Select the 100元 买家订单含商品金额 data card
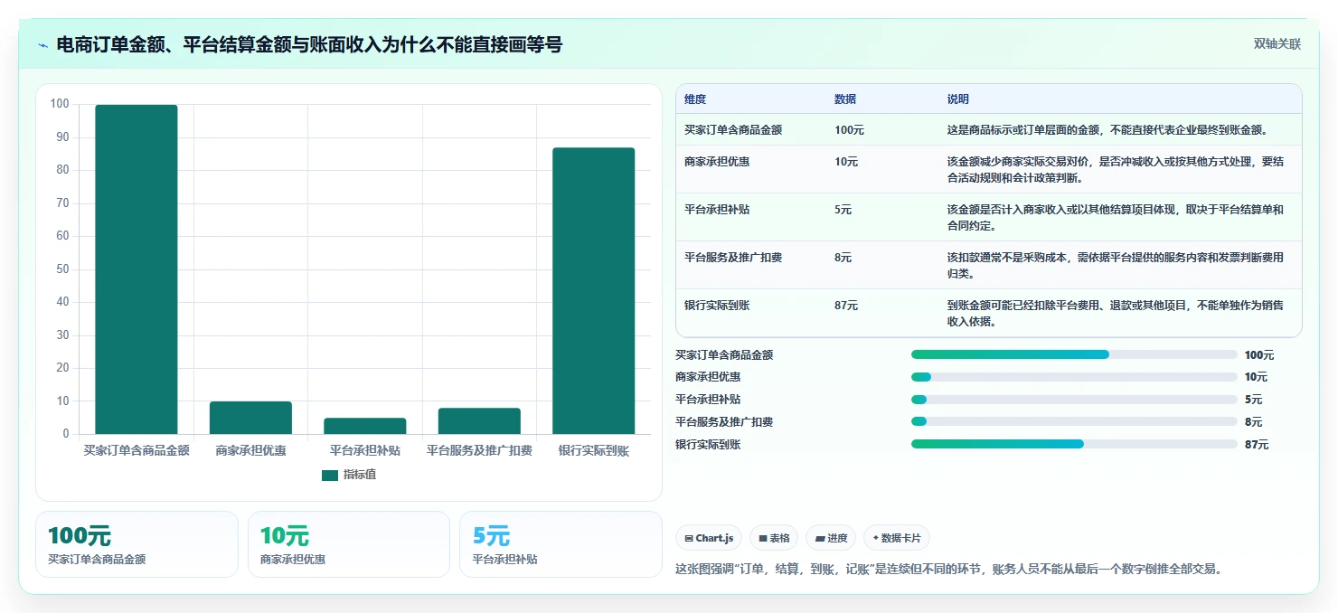This screenshot has width=1338, height=613. (x=137, y=544)
